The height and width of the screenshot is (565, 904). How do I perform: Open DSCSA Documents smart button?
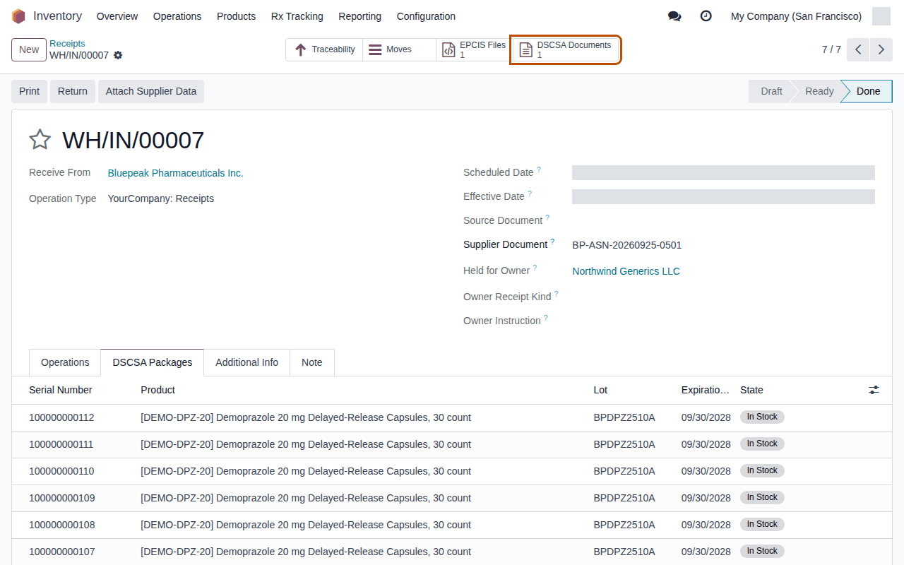point(566,49)
